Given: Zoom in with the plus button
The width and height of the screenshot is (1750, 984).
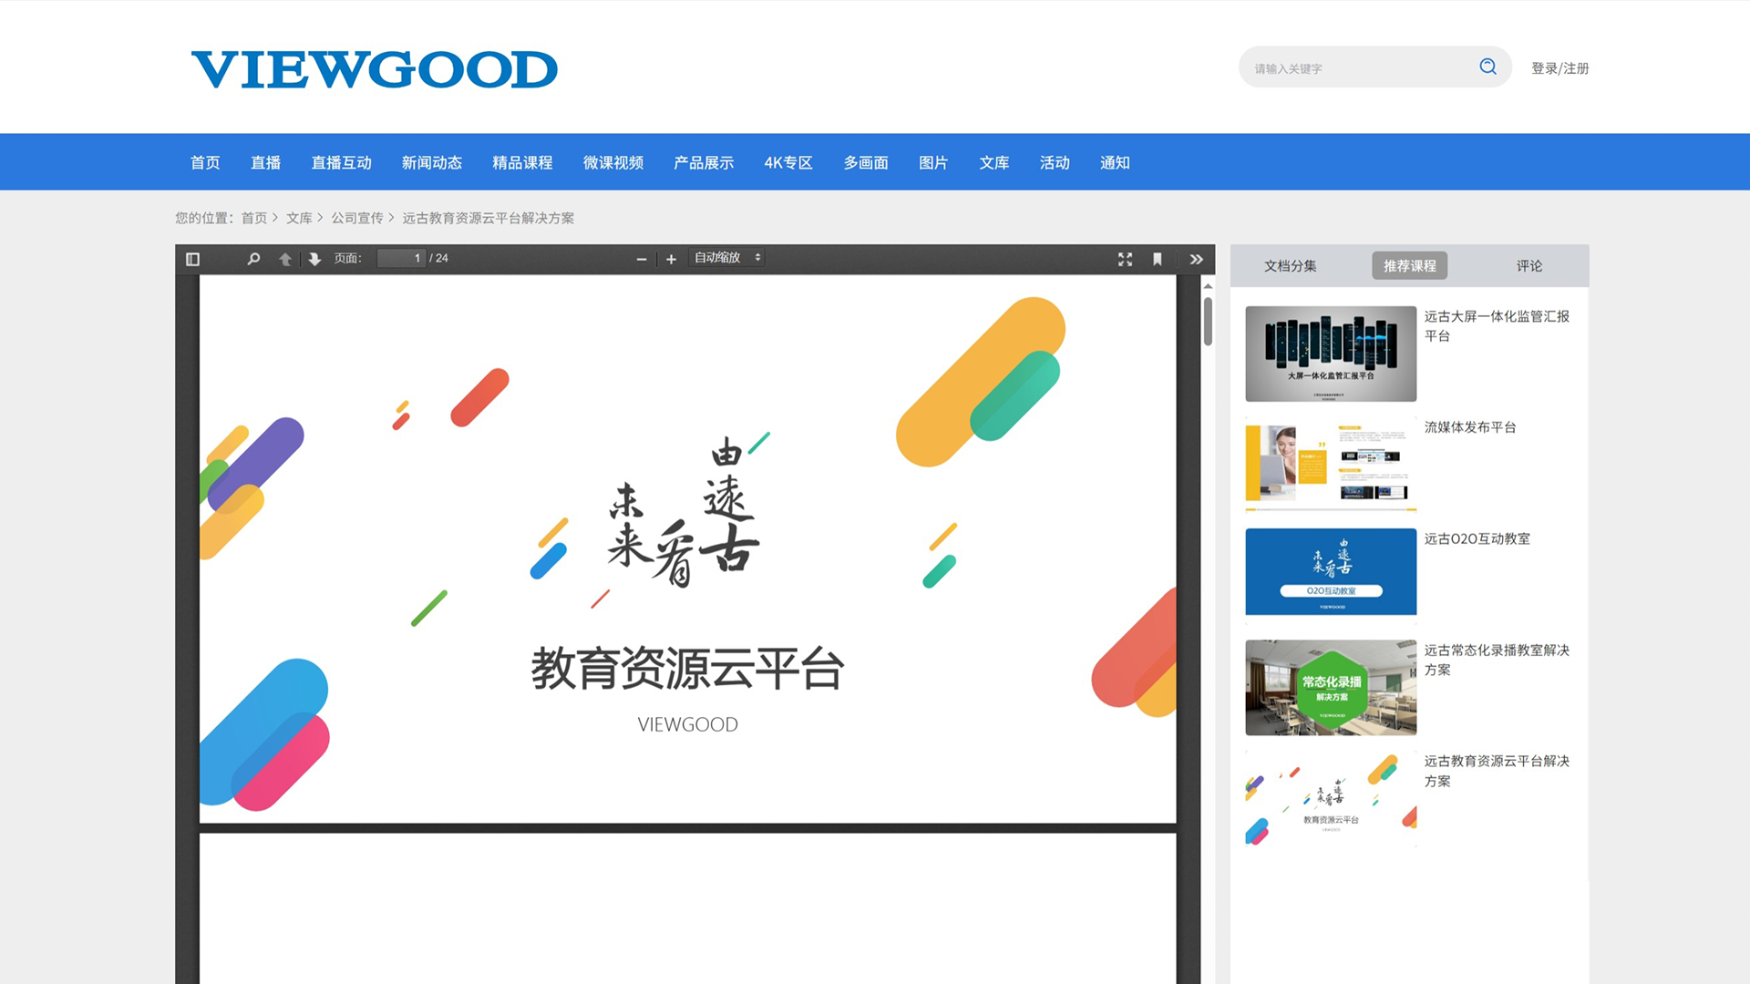Looking at the screenshot, I should pos(671,259).
